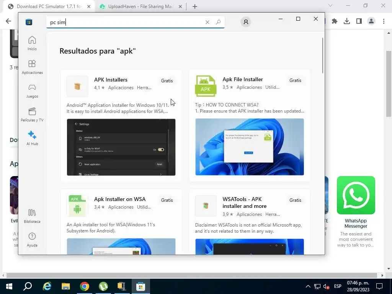This screenshot has height=294, width=392.
Task: Open Biblioteca in Store sidebar
Action: 32,216
